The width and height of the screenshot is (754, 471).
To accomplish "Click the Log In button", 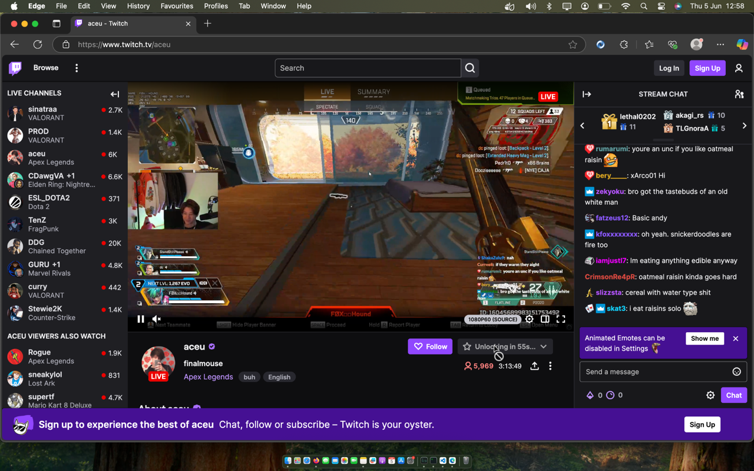I will pos(669,68).
